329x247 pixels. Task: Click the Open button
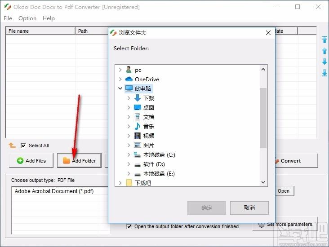tap(285, 191)
